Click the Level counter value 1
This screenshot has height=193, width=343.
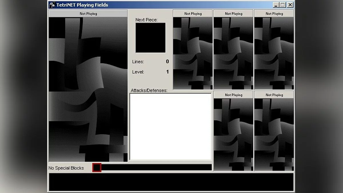tap(167, 72)
